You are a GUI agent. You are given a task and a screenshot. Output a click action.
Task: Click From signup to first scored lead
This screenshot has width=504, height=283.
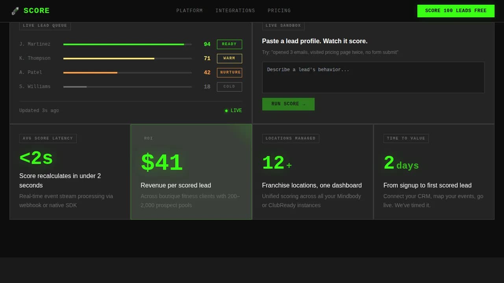pyautogui.click(x=427, y=186)
